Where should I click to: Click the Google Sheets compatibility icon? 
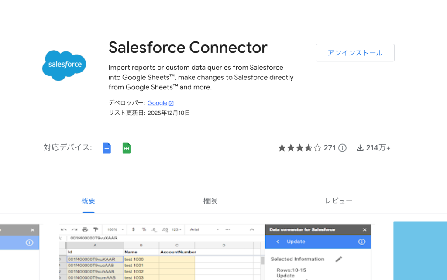tap(127, 148)
